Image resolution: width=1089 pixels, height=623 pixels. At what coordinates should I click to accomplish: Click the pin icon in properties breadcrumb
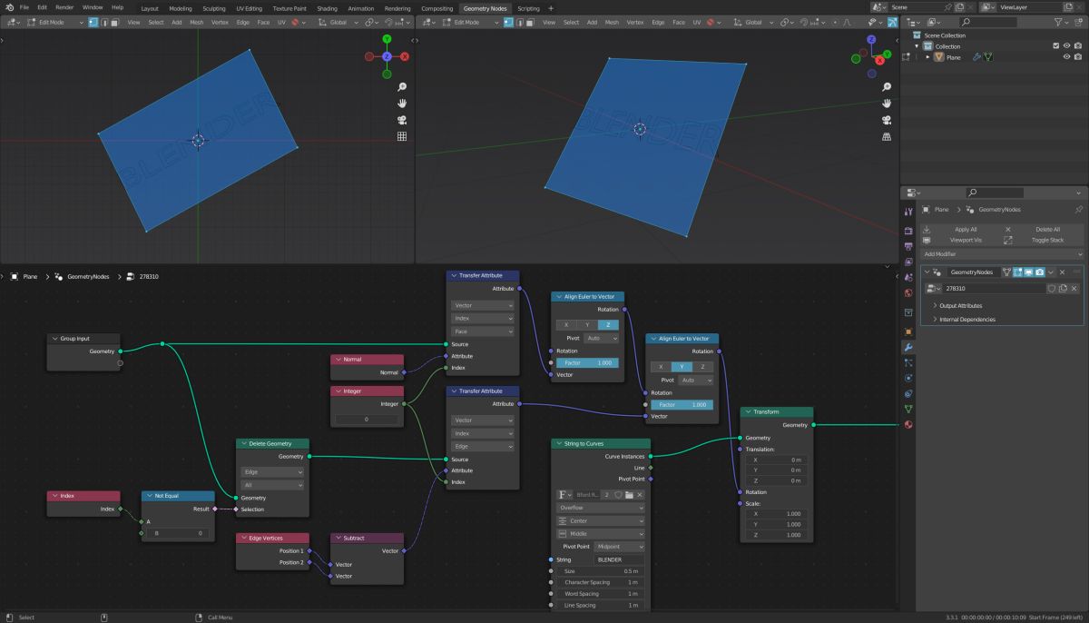click(x=1078, y=209)
